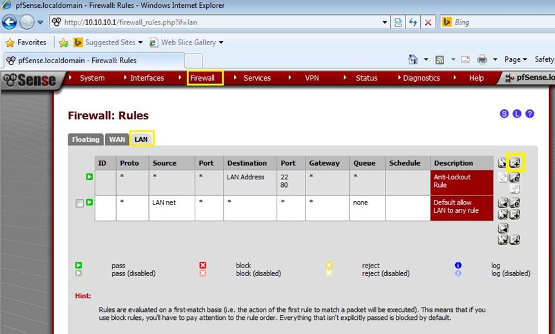Open the Status menu

(x=366, y=78)
